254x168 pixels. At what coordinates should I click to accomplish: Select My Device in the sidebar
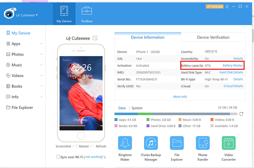(x=18, y=33)
